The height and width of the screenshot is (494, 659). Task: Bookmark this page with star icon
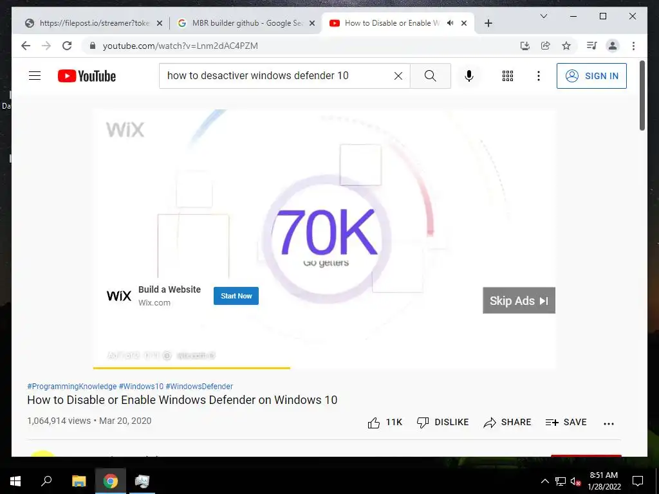coord(566,46)
